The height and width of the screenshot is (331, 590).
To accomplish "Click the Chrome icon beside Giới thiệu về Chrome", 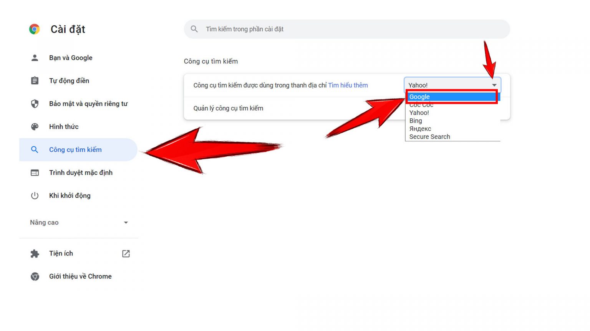I will click(35, 277).
